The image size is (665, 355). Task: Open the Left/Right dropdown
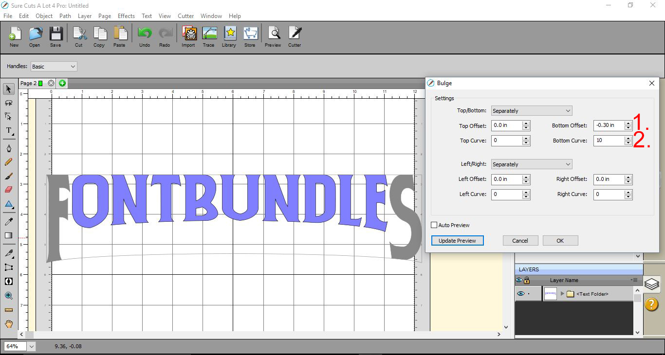532,164
